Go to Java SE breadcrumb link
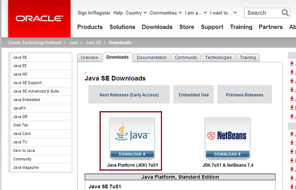The height and width of the screenshot is (190, 296). [93, 43]
